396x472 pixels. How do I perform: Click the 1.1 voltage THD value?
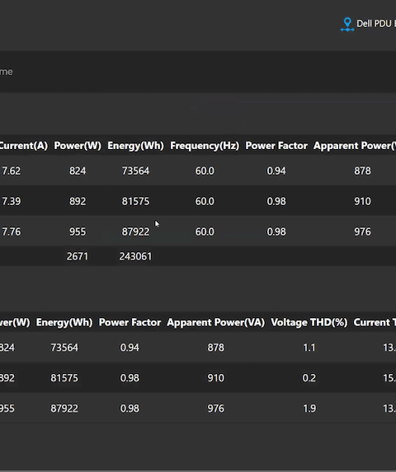(x=309, y=348)
